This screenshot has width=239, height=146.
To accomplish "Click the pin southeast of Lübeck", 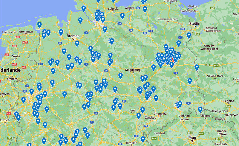I will (122, 16).
